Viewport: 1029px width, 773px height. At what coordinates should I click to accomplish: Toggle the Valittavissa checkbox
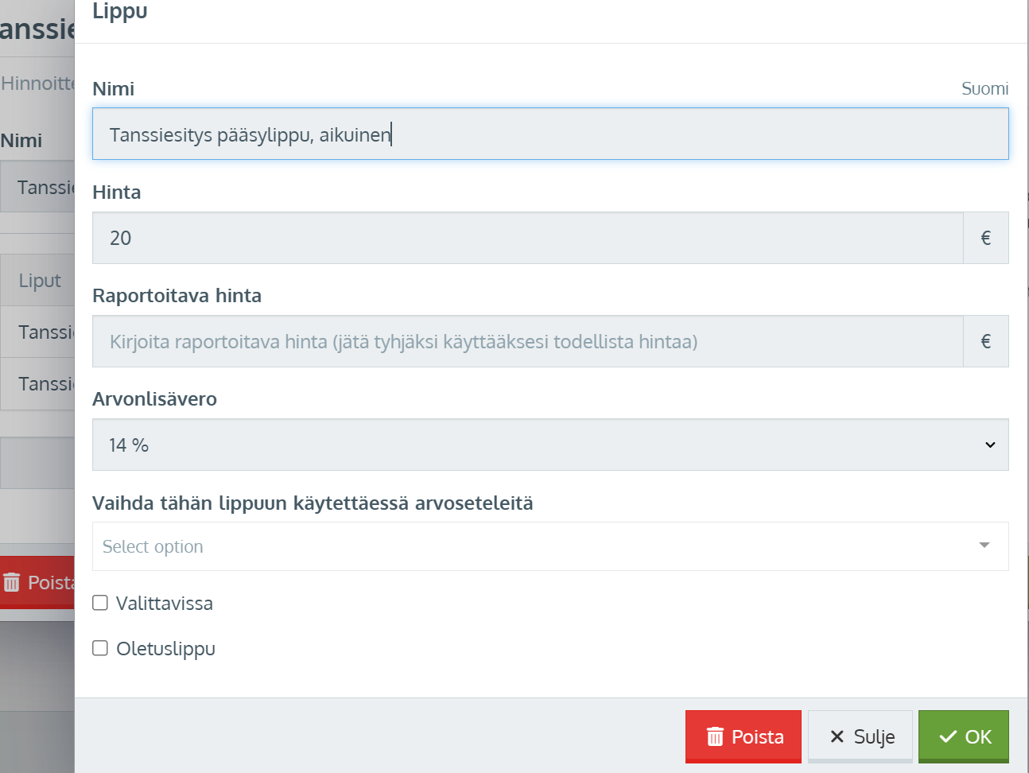point(100,603)
